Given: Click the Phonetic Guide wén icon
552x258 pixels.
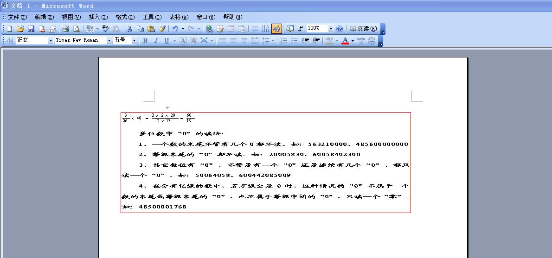Looking at the screenshot, I should (361, 40).
